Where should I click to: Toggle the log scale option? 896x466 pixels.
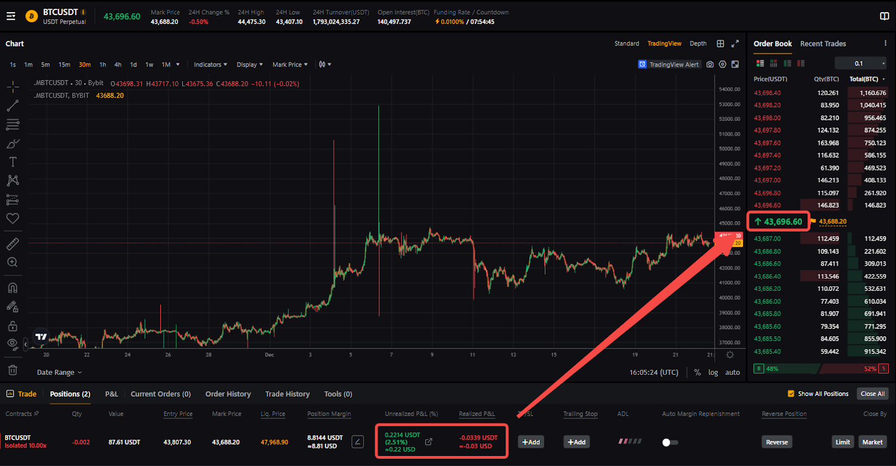(x=713, y=373)
